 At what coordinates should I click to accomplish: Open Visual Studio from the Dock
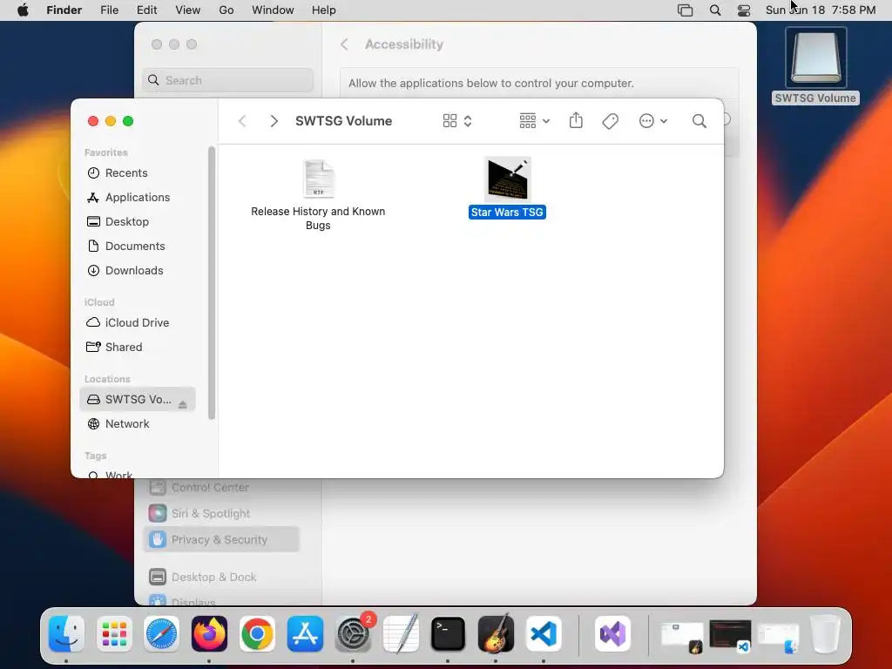[x=612, y=634]
